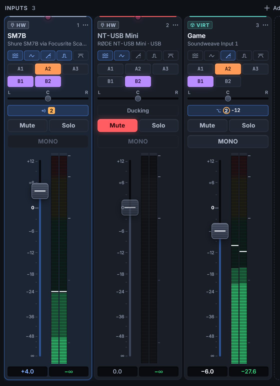The image size is (280, 386).
Task: Open ducking -12 settings on Game strip
Action: 228,110
